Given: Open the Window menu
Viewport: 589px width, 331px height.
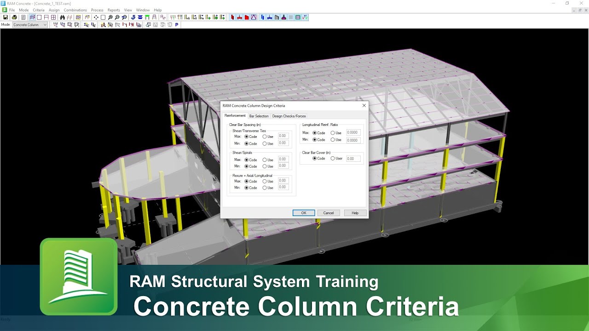Looking at the screenshot, I should pyautogui.click(x=143, y=10).
